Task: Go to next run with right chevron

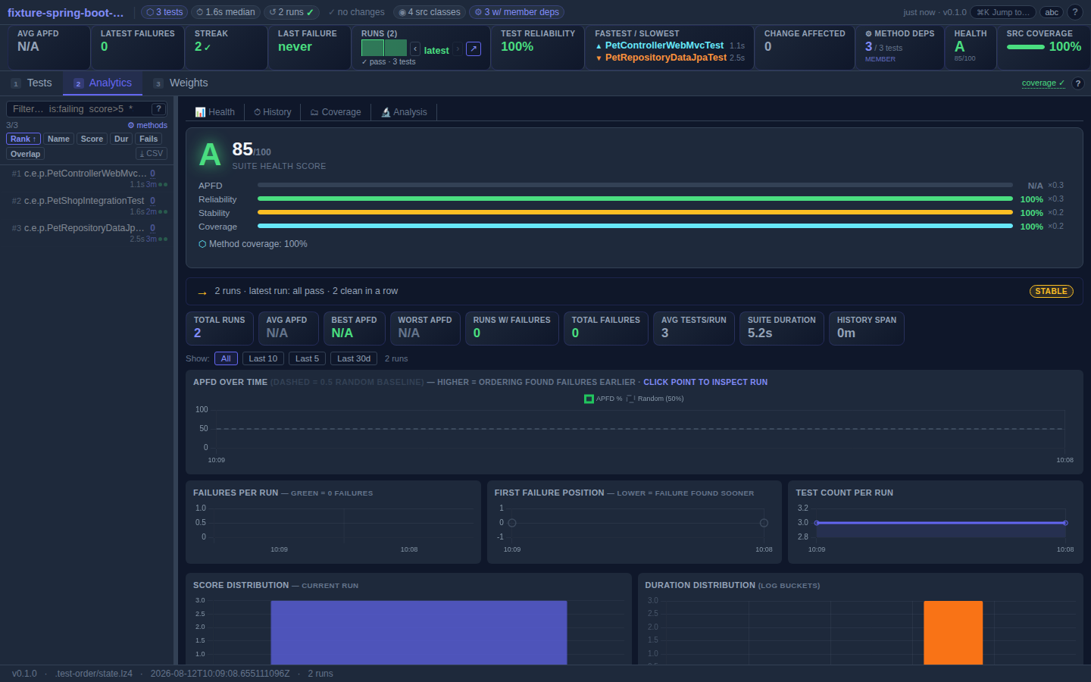Action: pyautogui.click(x=458, y=49)
